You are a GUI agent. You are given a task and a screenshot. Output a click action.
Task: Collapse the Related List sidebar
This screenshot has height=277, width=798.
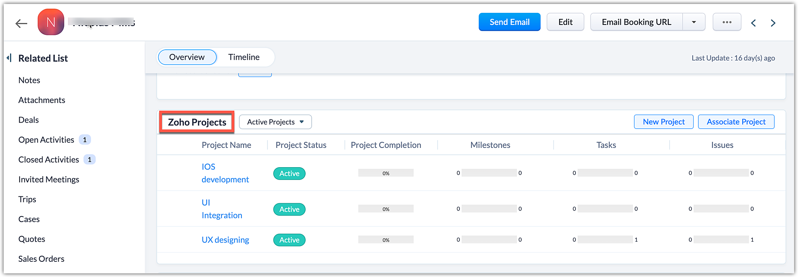click(x=9, y=58)
